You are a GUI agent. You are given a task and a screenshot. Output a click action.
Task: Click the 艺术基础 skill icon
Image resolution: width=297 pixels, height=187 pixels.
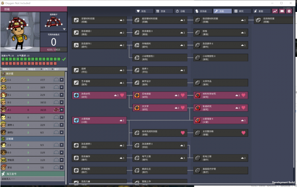pos(76,83)
